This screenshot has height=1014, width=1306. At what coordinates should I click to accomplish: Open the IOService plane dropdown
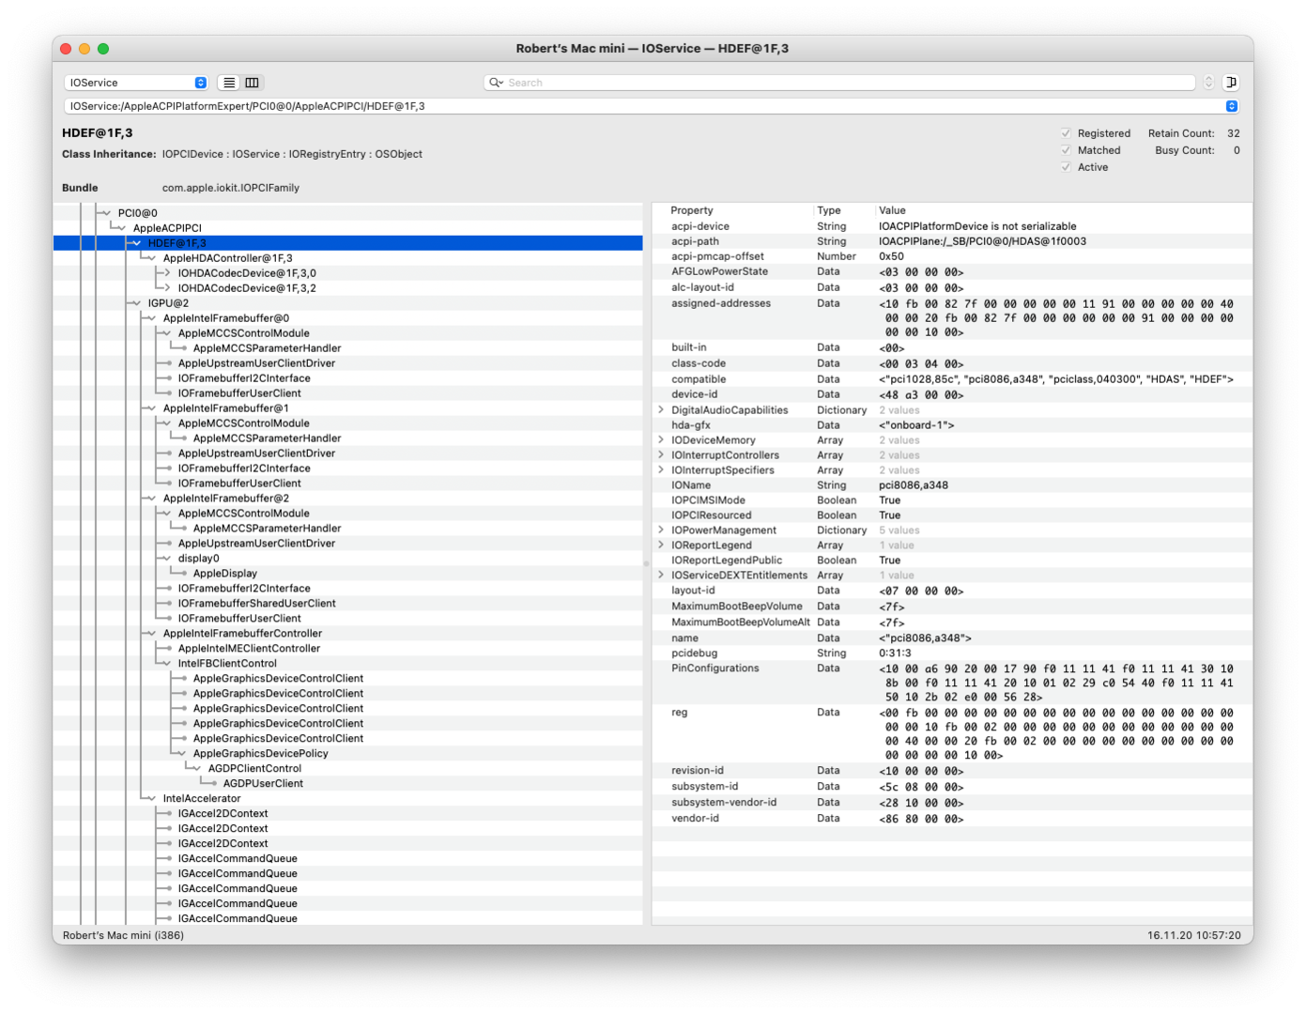pyautogui.click(x=136, y=83)
